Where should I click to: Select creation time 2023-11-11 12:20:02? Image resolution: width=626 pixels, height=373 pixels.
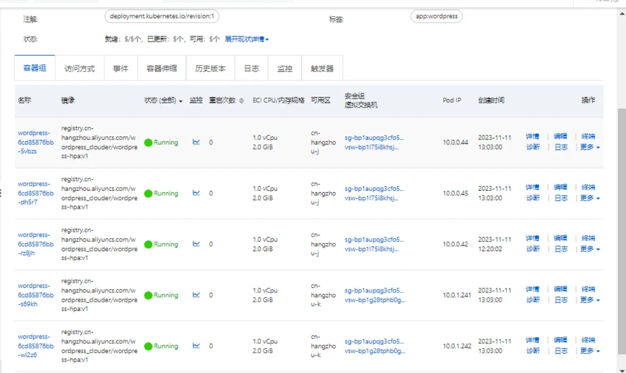pos(495,244)
